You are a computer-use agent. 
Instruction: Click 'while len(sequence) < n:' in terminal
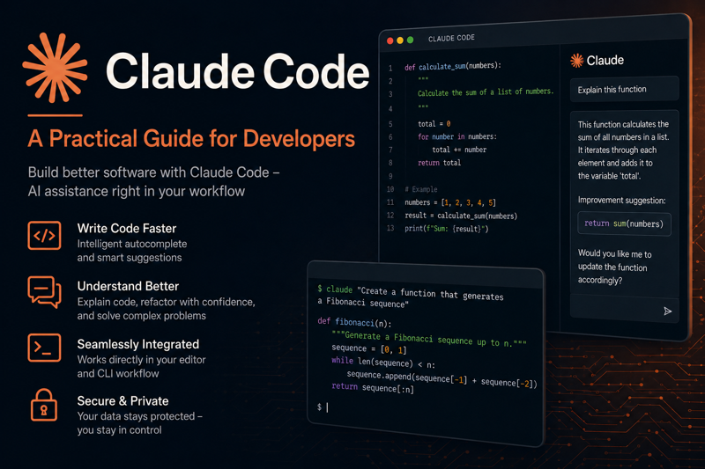pyautogui.click(x=383, y=361)
